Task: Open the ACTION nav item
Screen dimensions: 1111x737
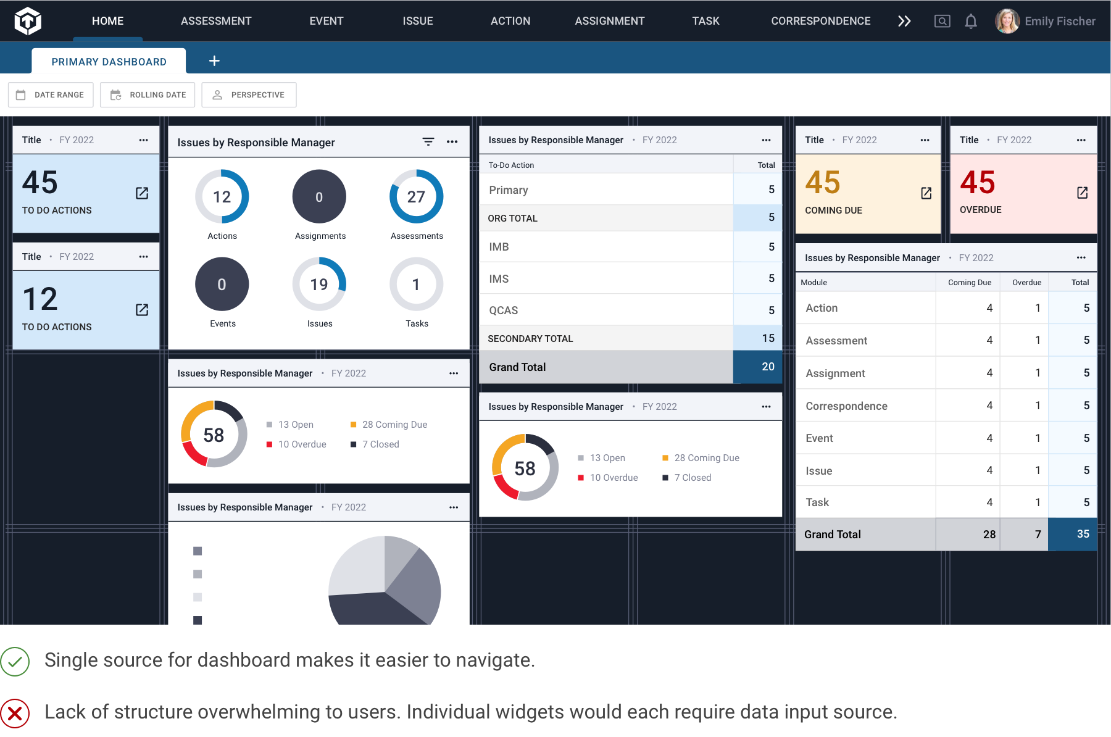Action: click(510, 21)
